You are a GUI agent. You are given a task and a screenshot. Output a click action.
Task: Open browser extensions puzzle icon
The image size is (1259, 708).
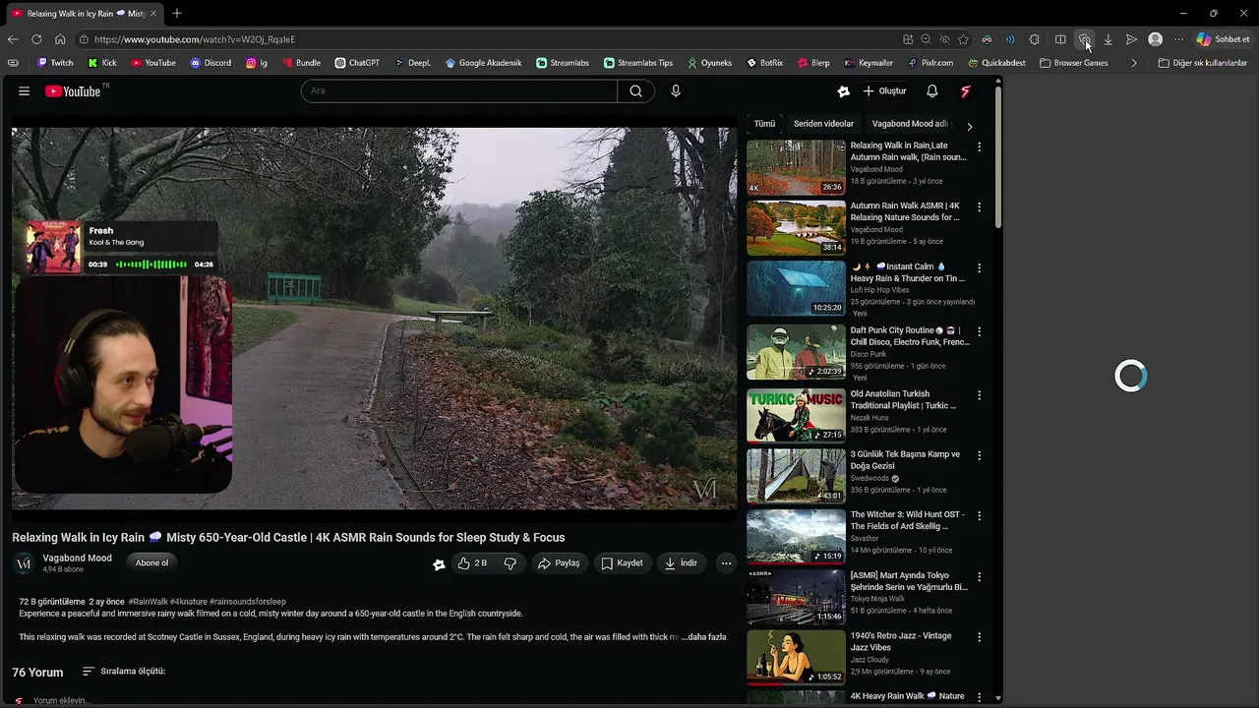pos(1034,39)
